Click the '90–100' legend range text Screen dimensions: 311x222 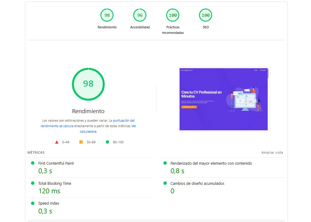pyautogui.click(x=118, y=142)
